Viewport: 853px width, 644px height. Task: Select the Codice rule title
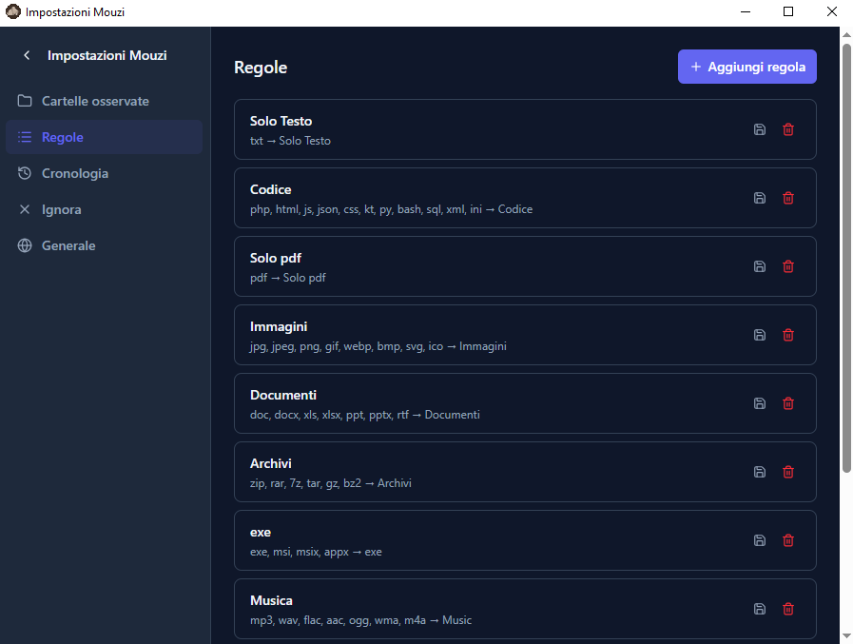tap(270, 189)
